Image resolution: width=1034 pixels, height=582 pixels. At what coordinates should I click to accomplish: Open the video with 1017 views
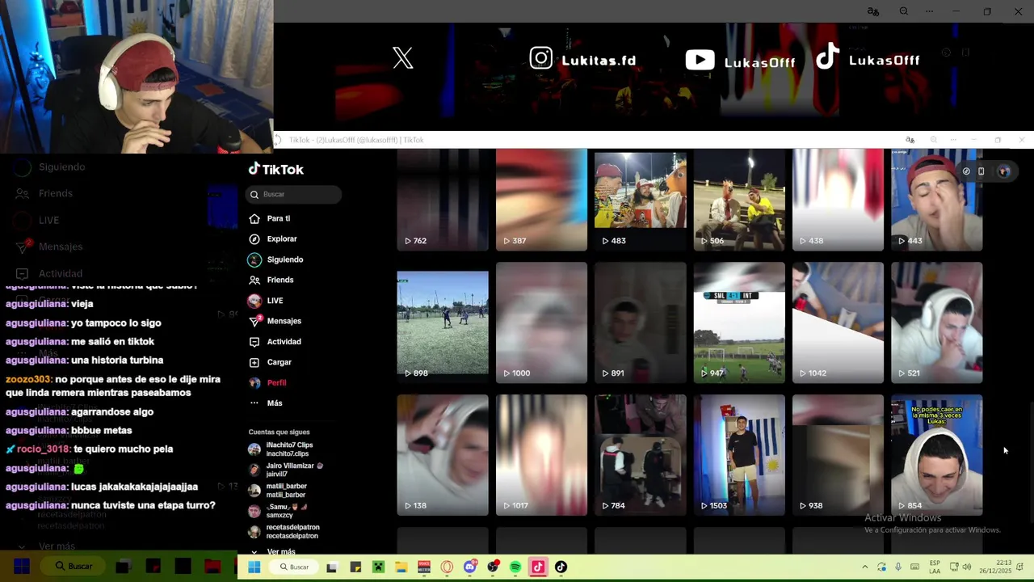click(541, 455)
